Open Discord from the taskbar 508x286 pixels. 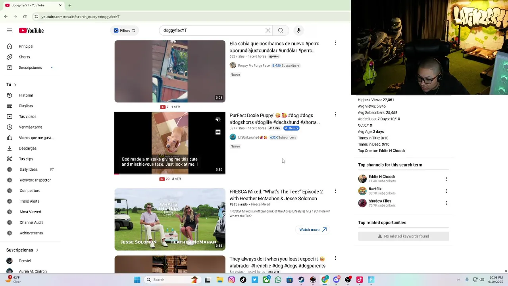(336, 280)
